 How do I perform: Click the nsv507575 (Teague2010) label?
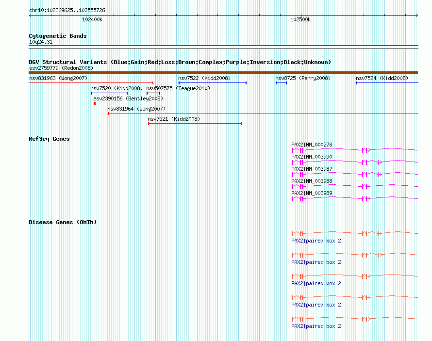click(x=178, y=88)
